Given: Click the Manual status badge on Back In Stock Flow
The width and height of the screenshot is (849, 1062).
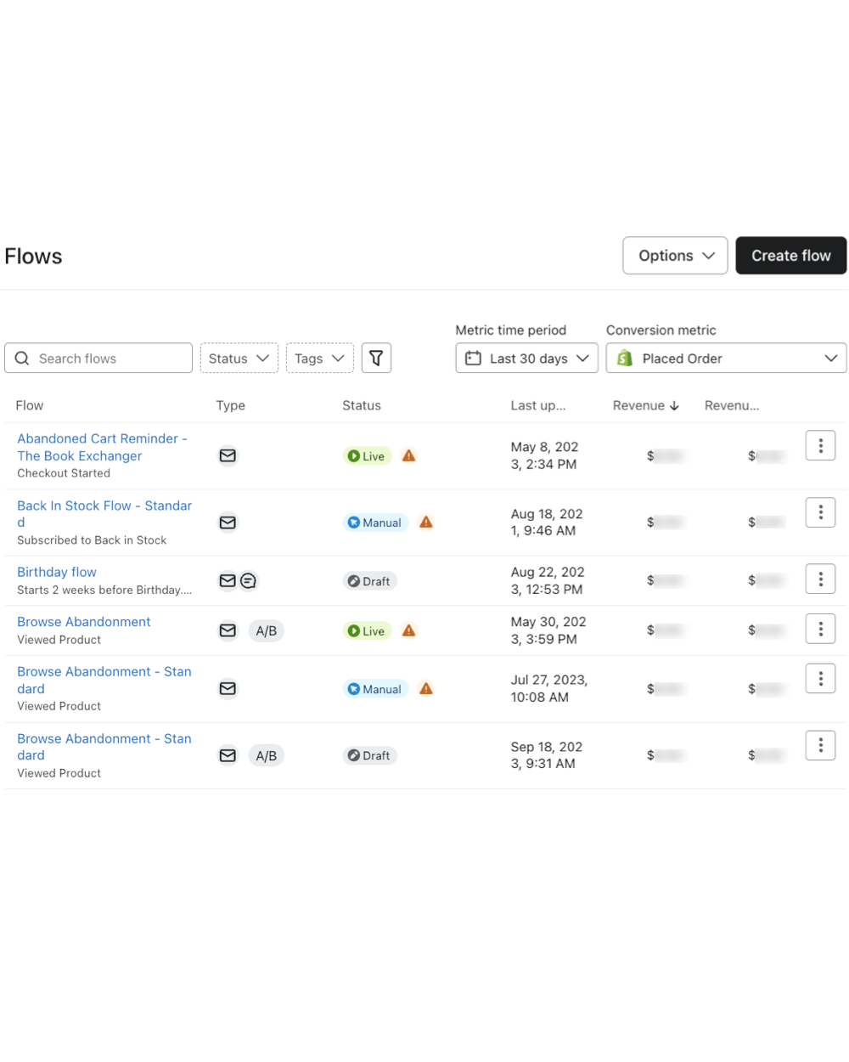Looking at the screenshot, I should 375,523.
